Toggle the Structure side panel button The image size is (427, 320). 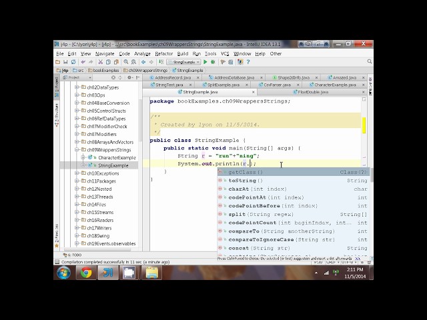[x=57, y=115]
